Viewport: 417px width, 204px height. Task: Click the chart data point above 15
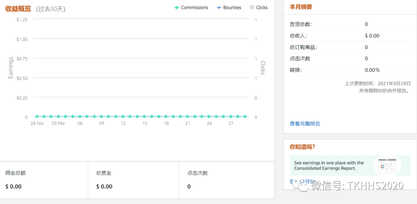coord(144,116)
